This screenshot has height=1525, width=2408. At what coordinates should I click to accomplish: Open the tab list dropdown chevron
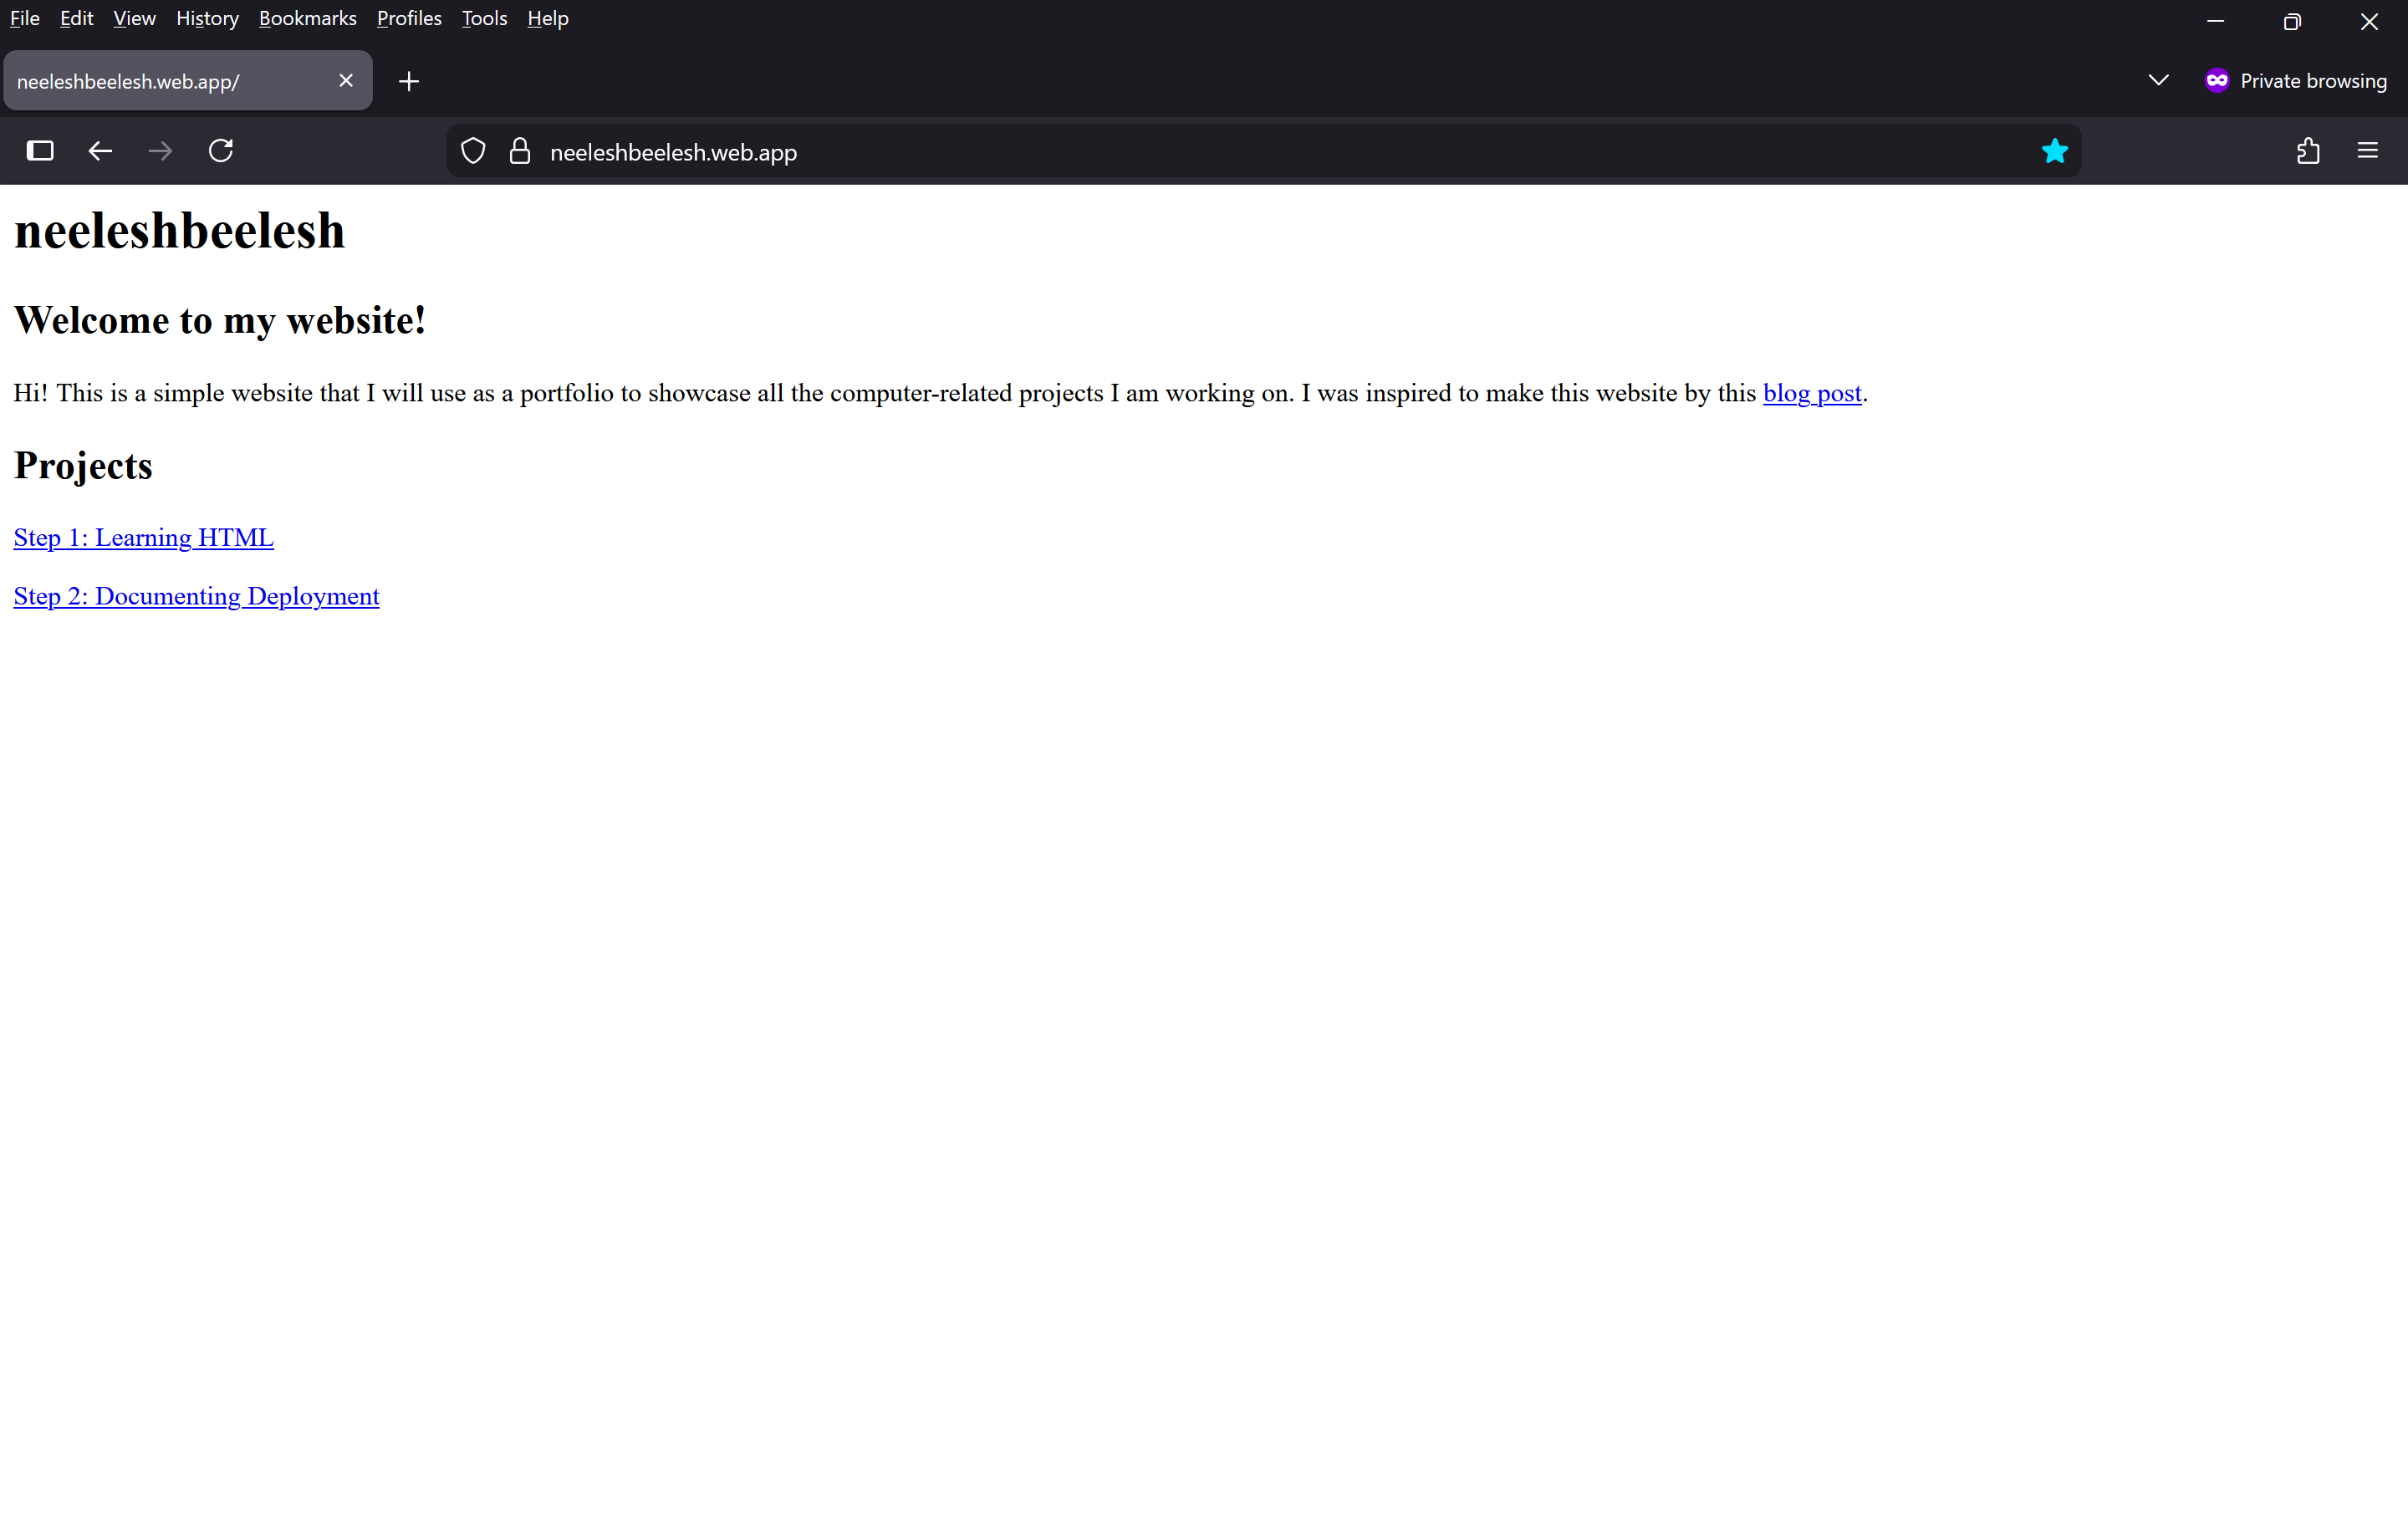click(2158, 80)
